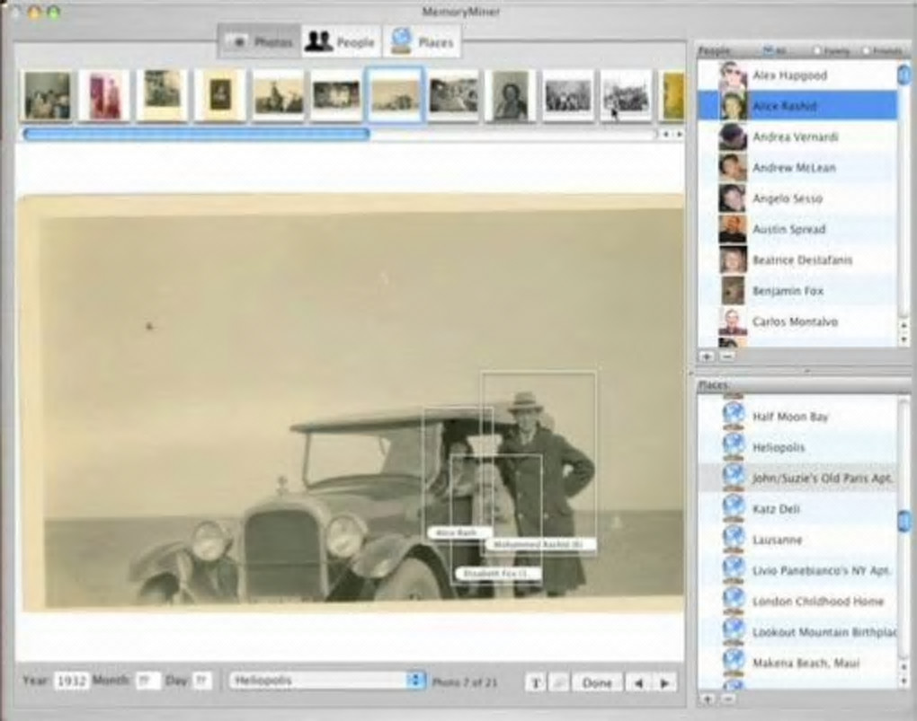Image resolution: width=917 pixels, height=721 pixels.
Task: Select Benjamin Fox name in People list
Action: [788, 291]
